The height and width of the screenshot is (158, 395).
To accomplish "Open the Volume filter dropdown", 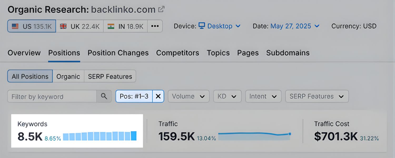I will coord(189,96).
